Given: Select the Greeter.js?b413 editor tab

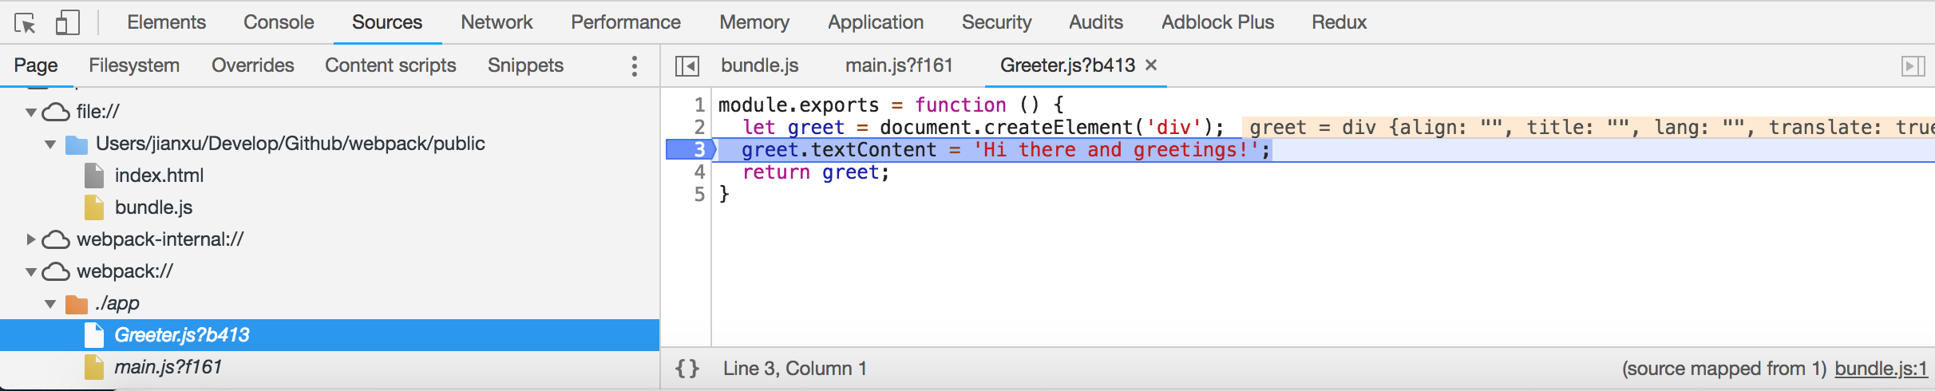Looking at the screenshot, I should pos(1067,65).
